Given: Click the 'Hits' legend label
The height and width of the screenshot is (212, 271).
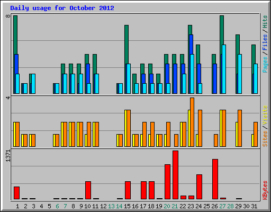Looking at the screenshot, I should tap(265, 22).
